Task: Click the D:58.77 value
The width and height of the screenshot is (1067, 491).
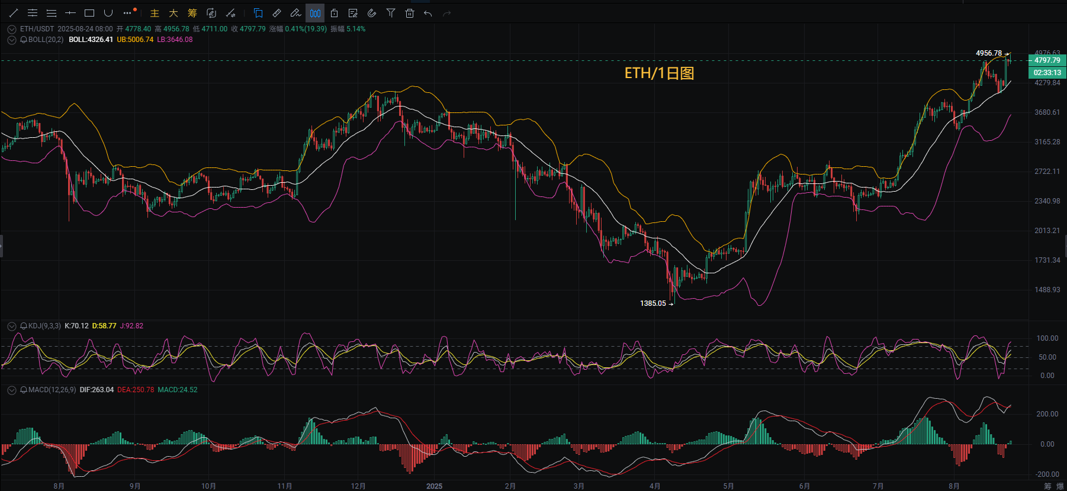Action: (x=104, y=326)
